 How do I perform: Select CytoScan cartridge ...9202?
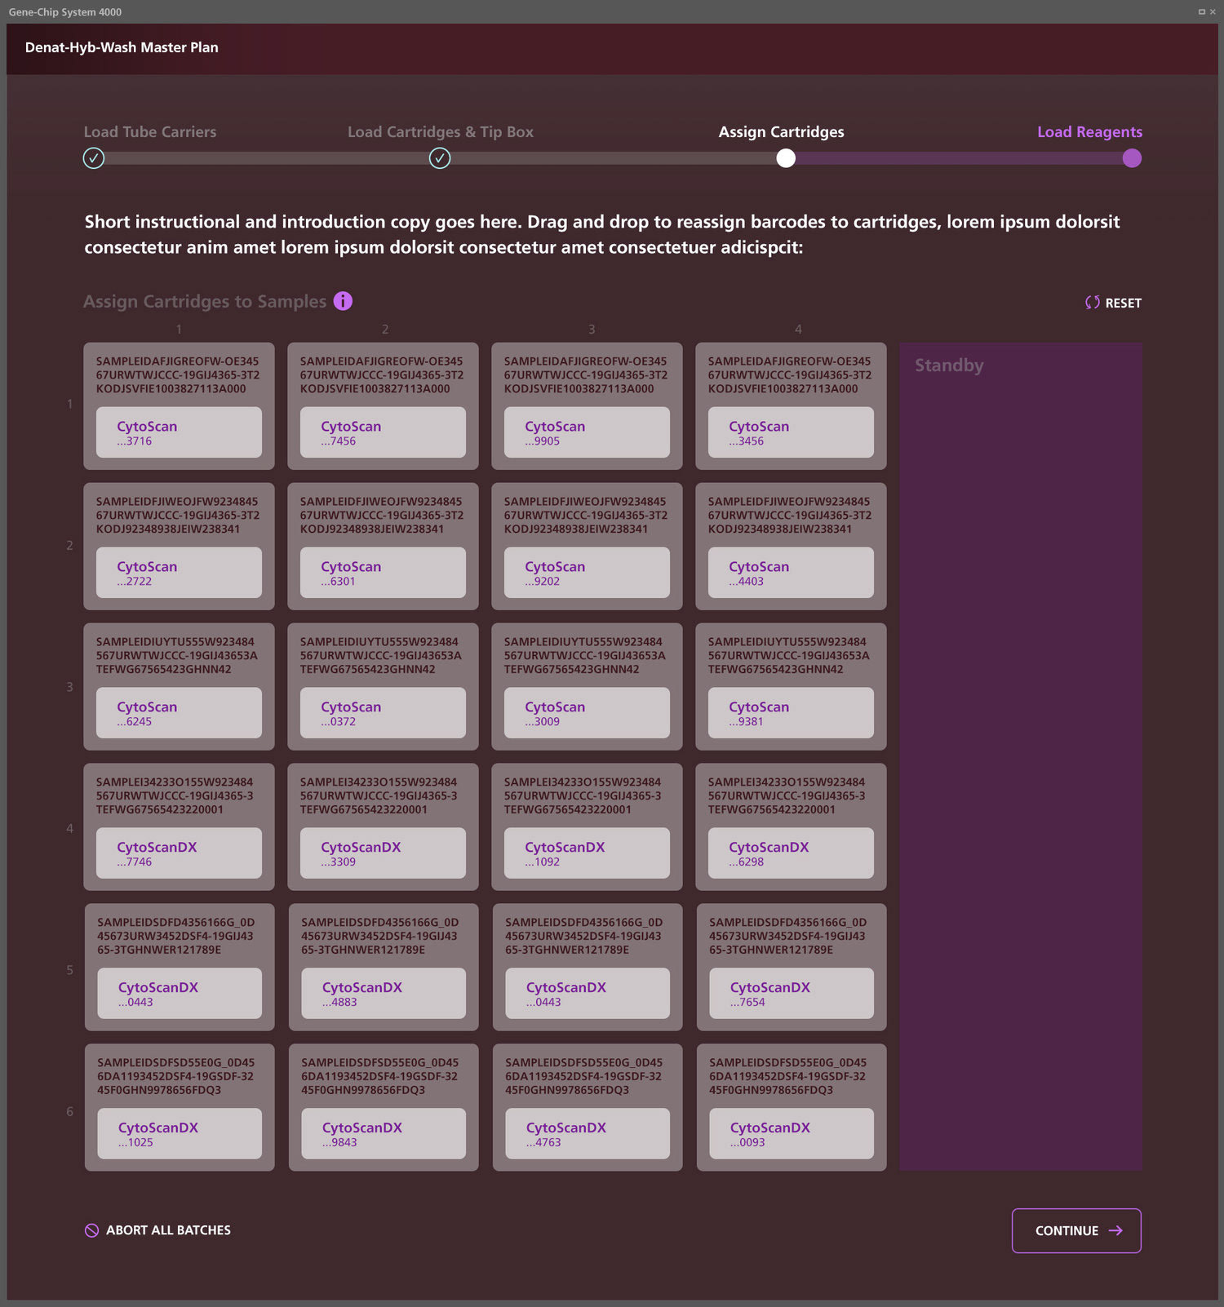pyautogui.click(x=587, y=573)
